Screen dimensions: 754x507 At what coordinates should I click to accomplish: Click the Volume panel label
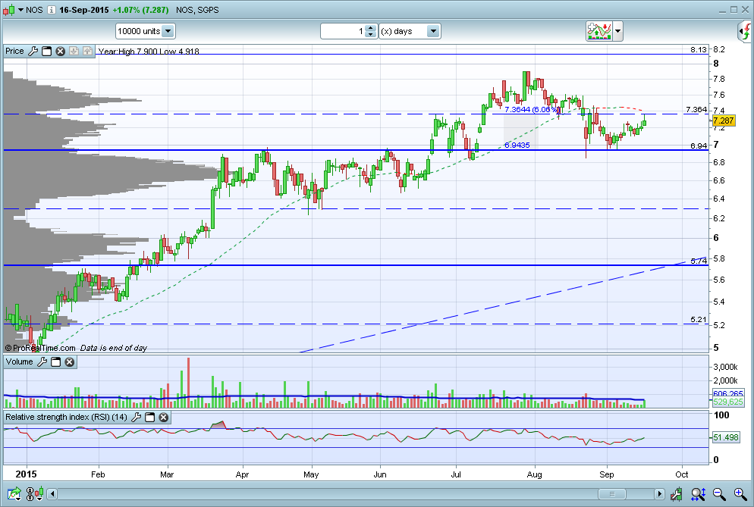(19, 361)
